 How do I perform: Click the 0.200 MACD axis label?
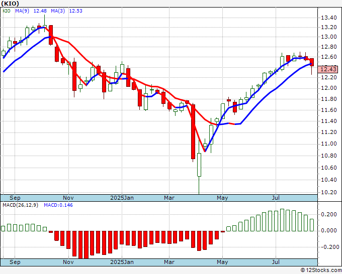pos(329,214)
